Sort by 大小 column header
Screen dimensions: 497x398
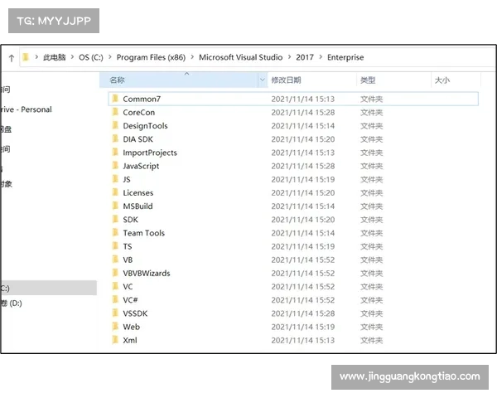pyautogui.click(x=442, y=80)
